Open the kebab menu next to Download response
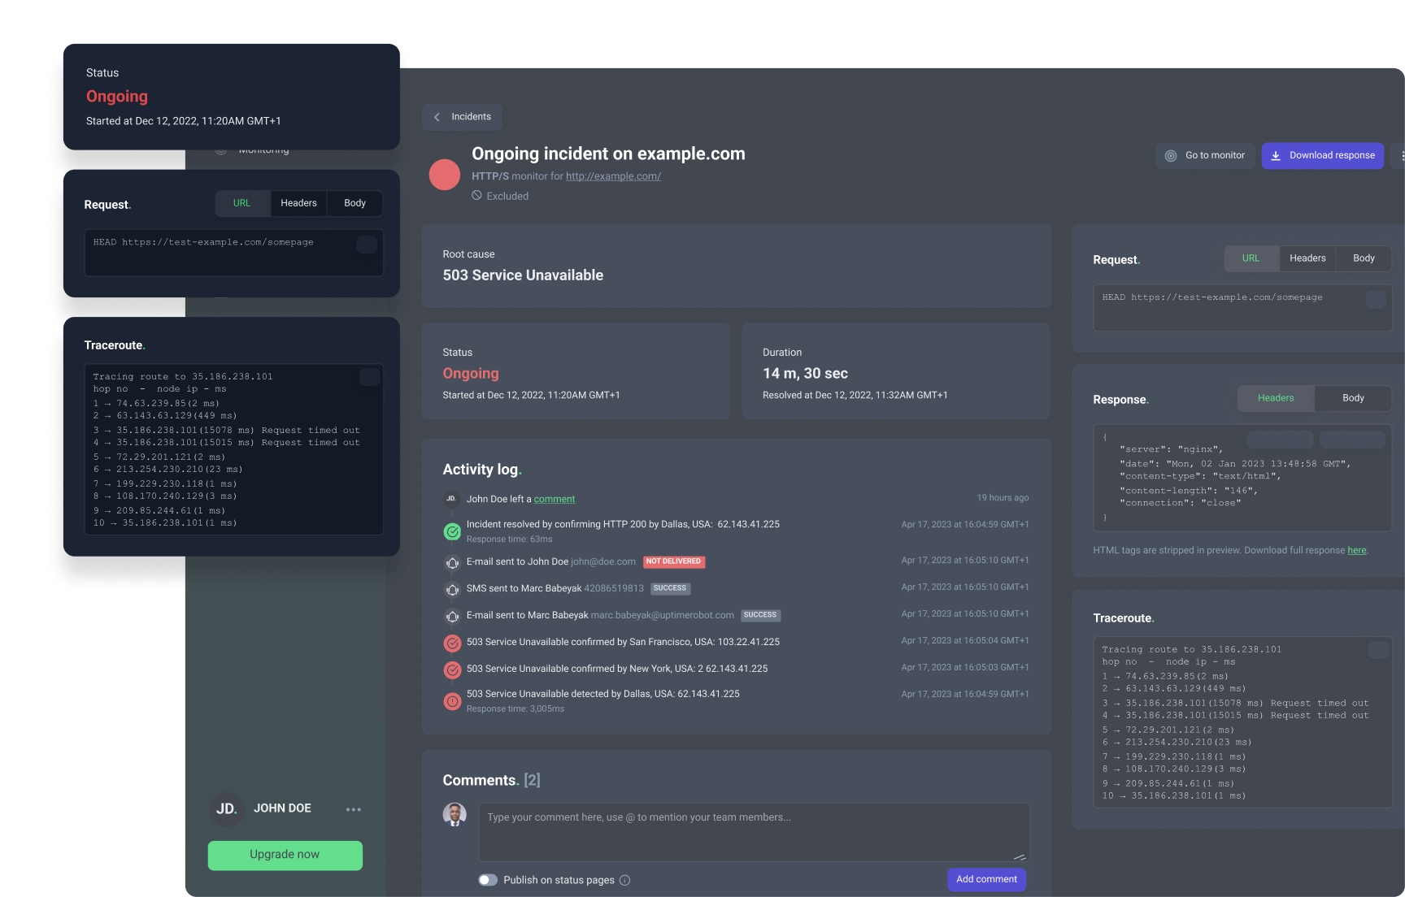The width and height of the screenshot is (1405, 897). click(x=1401, y=155)
